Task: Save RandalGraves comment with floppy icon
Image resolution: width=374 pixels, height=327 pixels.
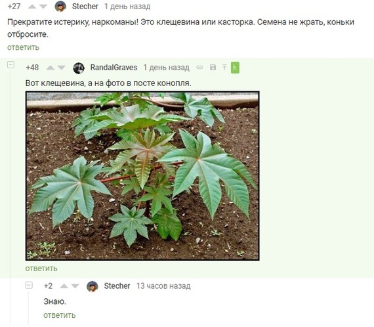Action: [x=213, y=68]
